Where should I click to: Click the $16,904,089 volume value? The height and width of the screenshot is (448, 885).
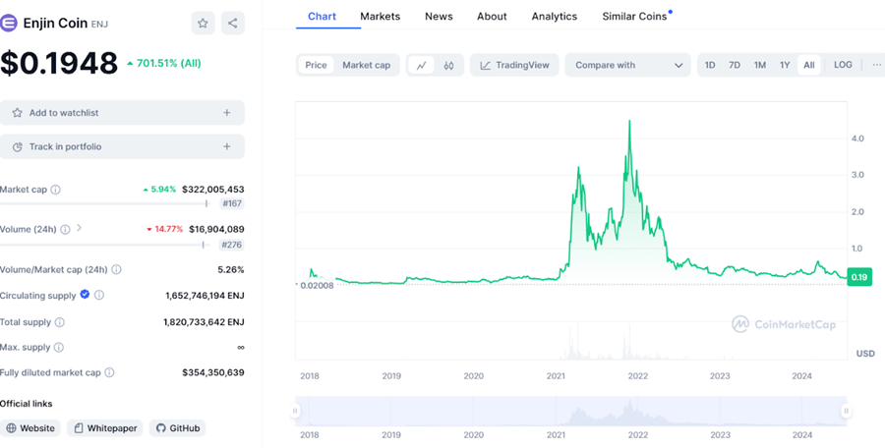coord(216,229)
